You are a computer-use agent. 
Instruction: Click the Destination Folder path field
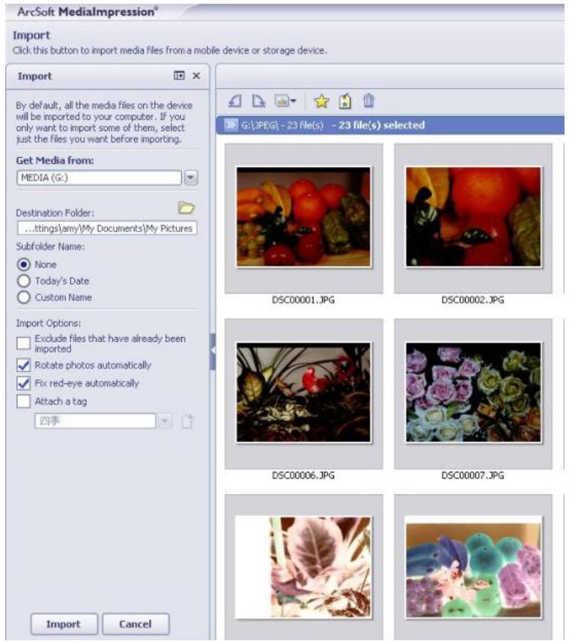click(107, 228)
